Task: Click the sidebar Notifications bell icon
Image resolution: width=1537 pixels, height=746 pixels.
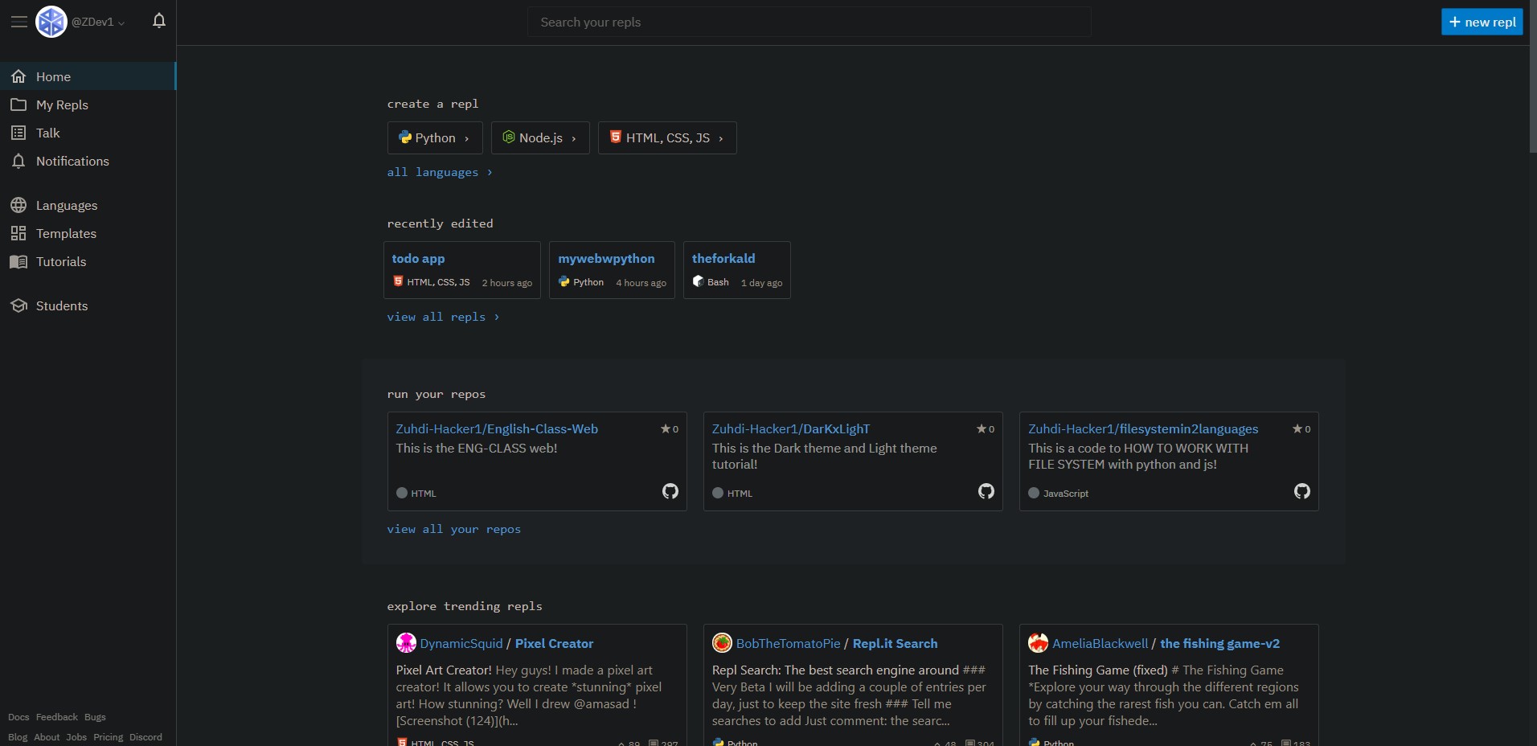Action: [x=18, y=161]
